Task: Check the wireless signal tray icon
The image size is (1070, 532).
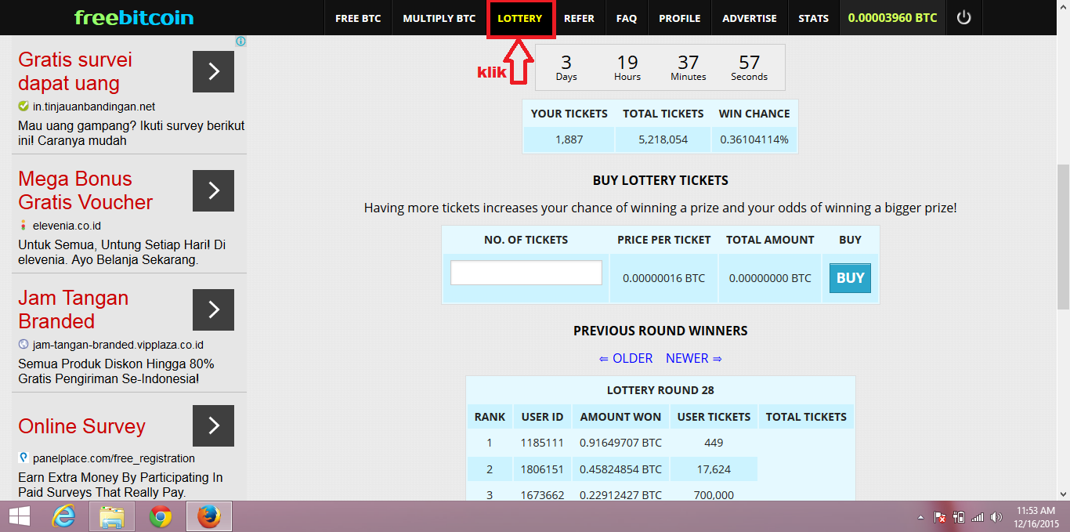Action: (977, 517)
